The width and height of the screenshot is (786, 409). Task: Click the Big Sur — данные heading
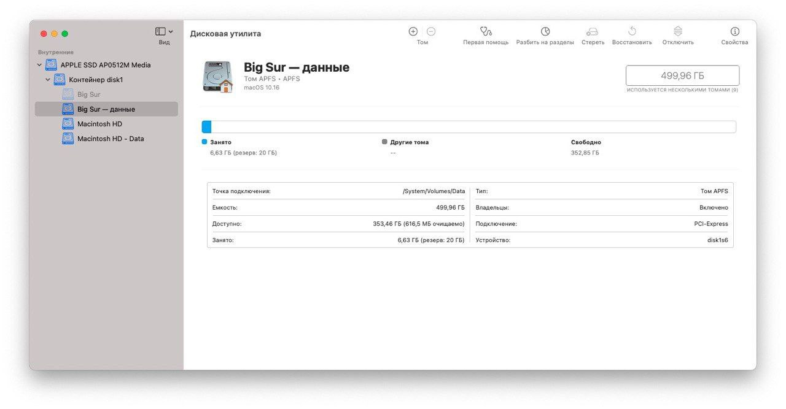[x=297, y=67]
